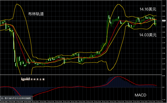
Task: Click the 14.00 price axis tick
Action: tap(164, 32)
